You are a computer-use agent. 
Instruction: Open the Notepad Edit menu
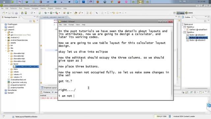[65, 25]
